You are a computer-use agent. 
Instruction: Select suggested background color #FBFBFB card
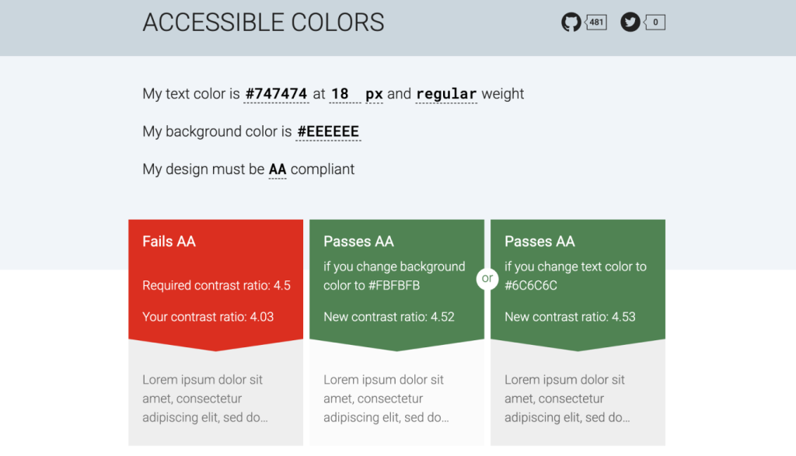click(x=396, y=285)
